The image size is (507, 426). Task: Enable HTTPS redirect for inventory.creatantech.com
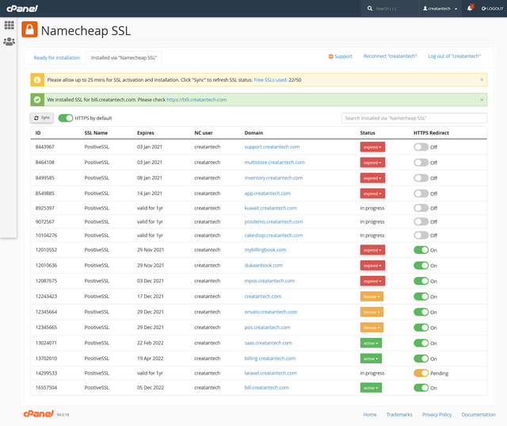click(x=421, y=178)
